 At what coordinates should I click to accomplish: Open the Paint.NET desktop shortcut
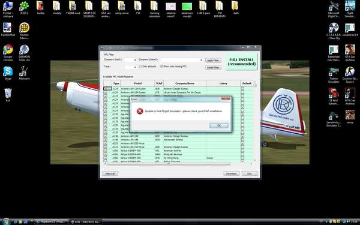click(8, 29)
